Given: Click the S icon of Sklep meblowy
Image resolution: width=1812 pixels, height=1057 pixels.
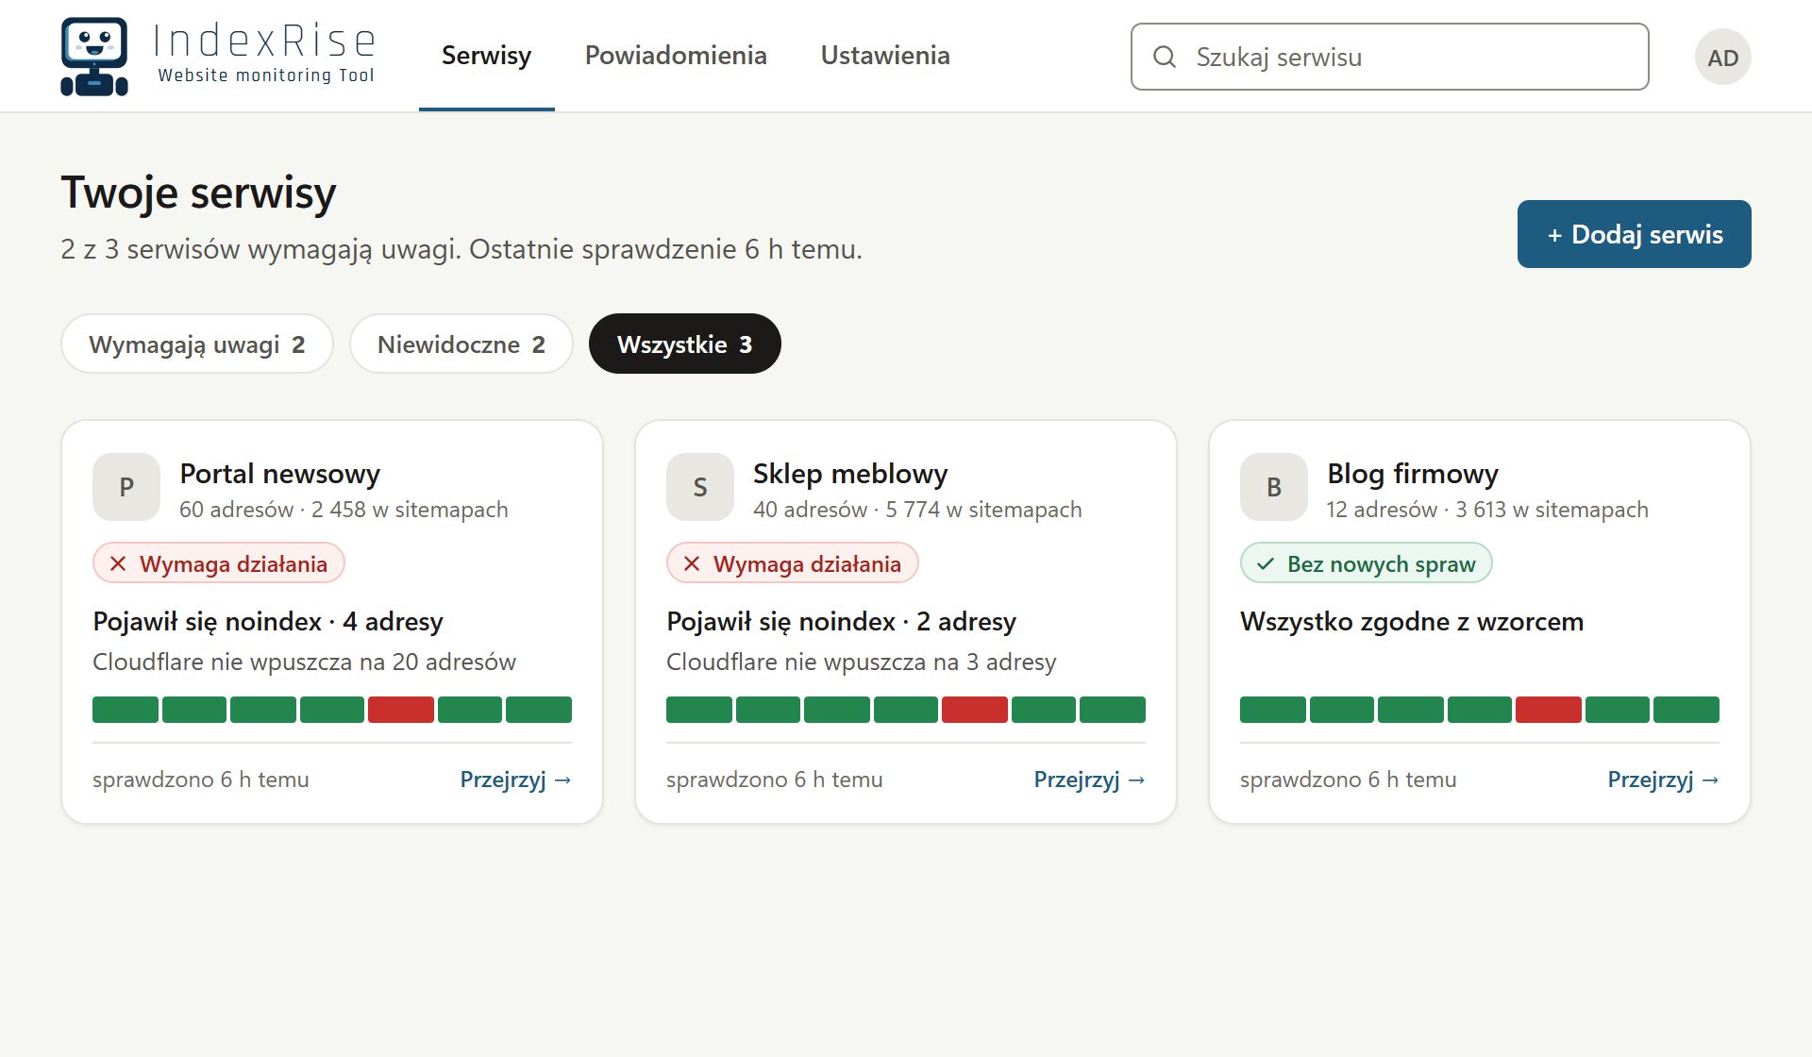Looking at the screenshot, I should pyautogui.click(x=700, y=487).
